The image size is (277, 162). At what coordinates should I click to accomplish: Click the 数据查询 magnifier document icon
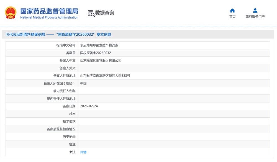point(91,13)
